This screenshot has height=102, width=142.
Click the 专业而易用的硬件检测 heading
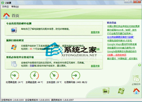pos(19,24)
